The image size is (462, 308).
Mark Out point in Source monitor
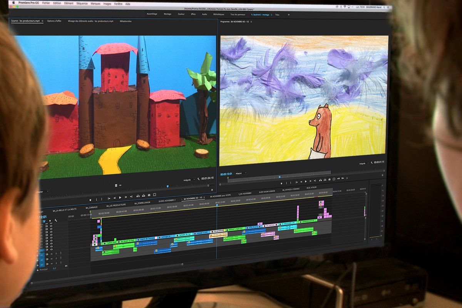[102, 199]
